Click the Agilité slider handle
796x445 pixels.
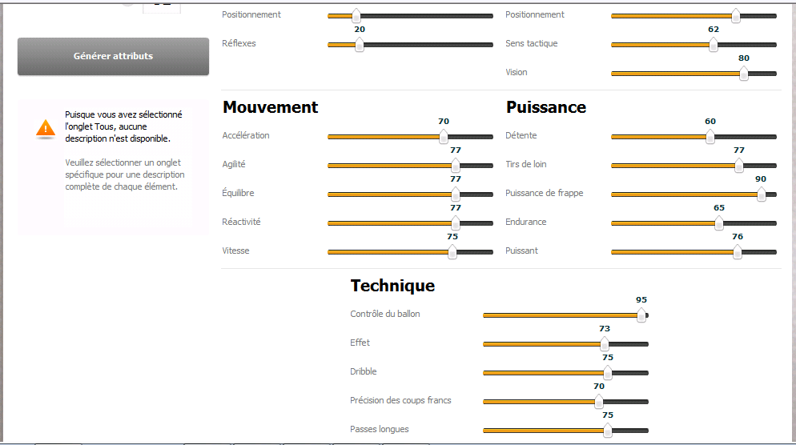coord(456,166)
